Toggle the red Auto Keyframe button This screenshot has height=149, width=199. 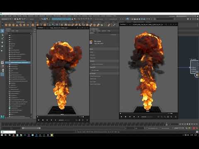(x=194, y=128)
